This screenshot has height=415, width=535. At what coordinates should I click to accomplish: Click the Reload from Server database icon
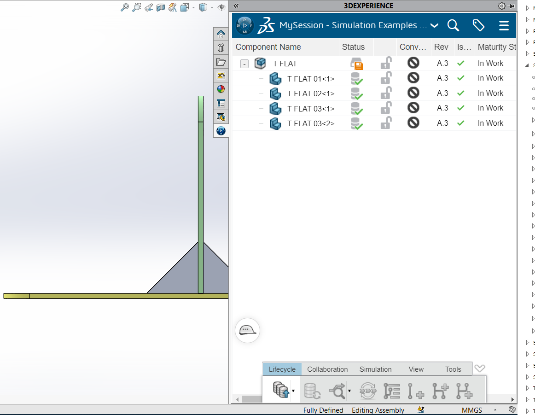click(312, 391)
